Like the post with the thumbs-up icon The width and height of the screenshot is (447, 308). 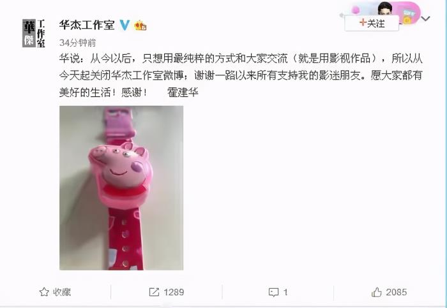[376, 292]
